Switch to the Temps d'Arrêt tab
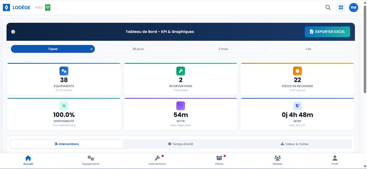367x169 pixels. tap(181, 144)
